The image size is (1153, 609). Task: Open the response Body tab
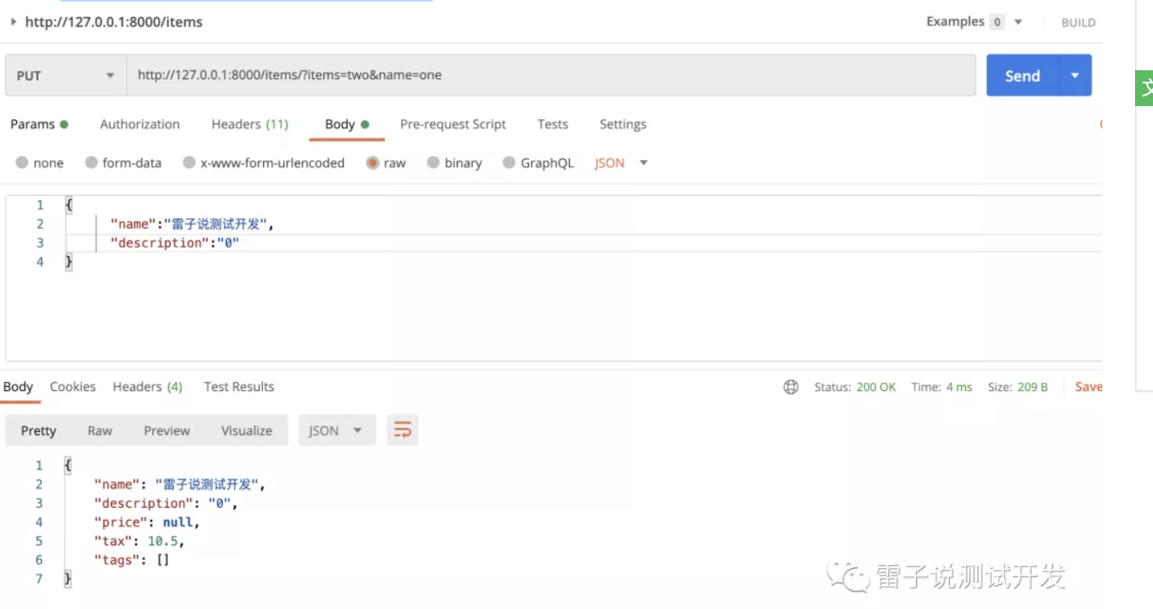[x=18, y=387]
